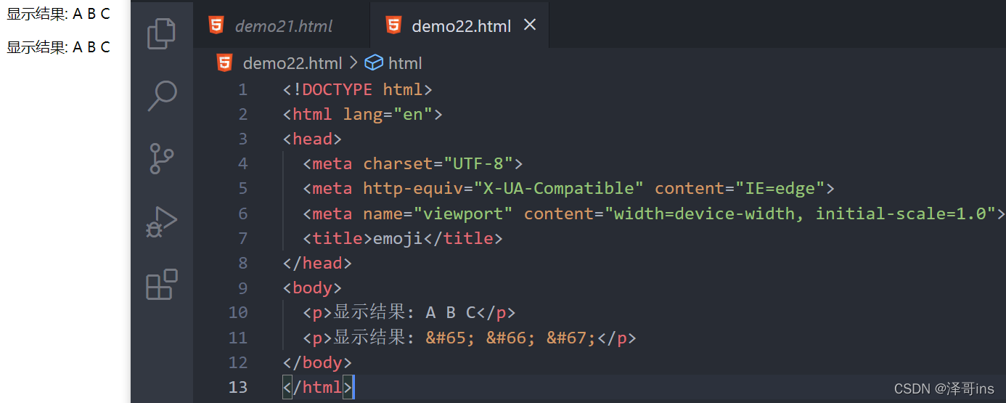This screenshot has height=403, width=1006.
Task: Open the Source Control view
Action: [161, 158]
